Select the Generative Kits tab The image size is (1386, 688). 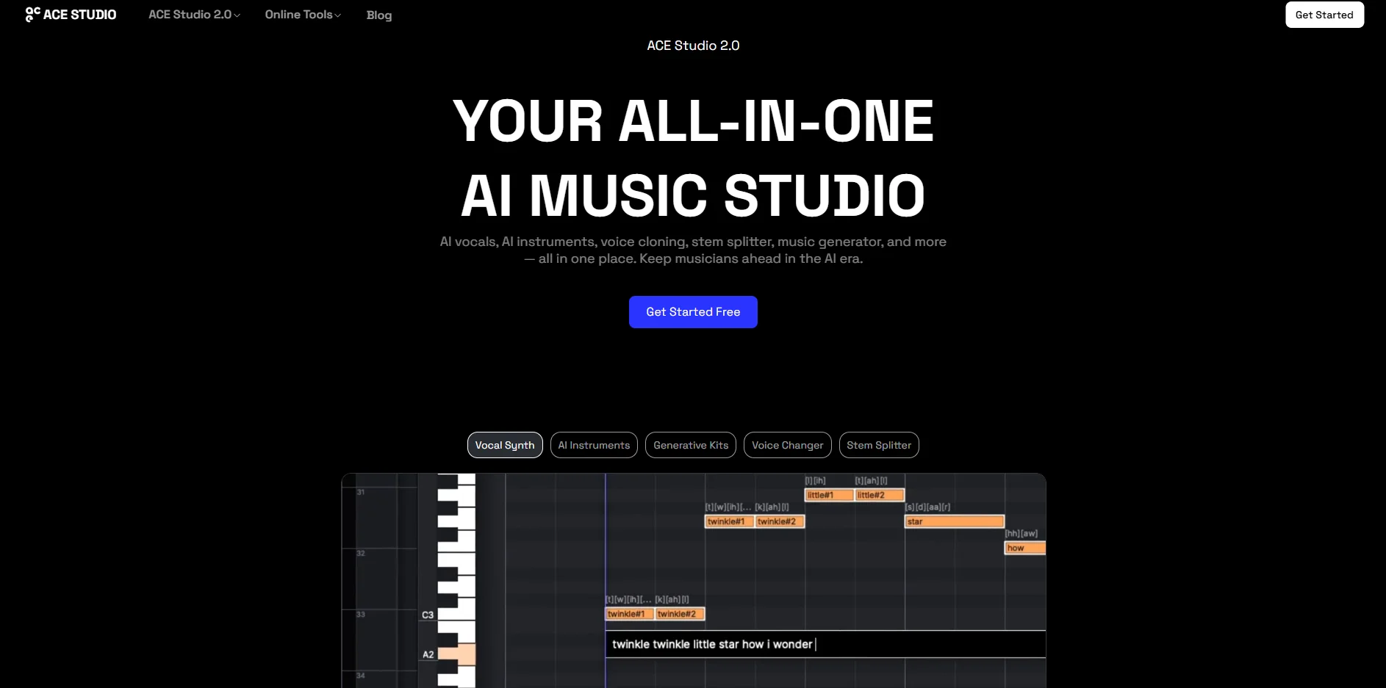coord(691,445)
